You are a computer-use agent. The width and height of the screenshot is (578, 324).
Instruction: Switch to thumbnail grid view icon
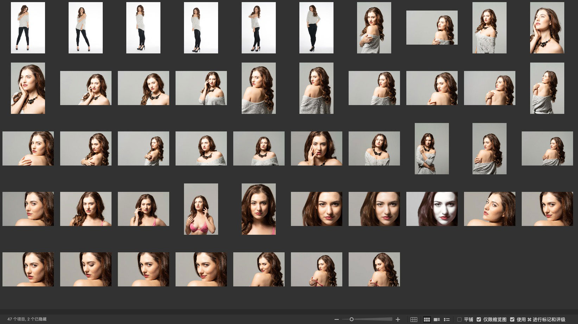tap(427, 319)
